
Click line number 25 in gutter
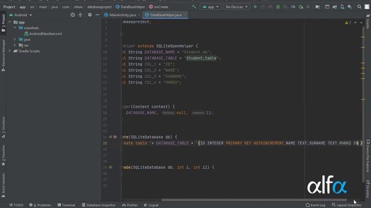[x=105, y=143]
